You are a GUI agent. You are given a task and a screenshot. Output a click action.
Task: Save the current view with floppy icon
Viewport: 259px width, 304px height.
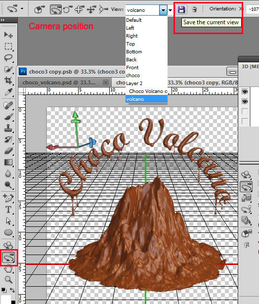181,9
